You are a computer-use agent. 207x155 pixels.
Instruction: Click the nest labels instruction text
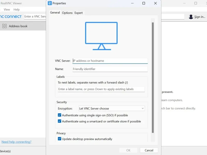[x=93, y=82]
